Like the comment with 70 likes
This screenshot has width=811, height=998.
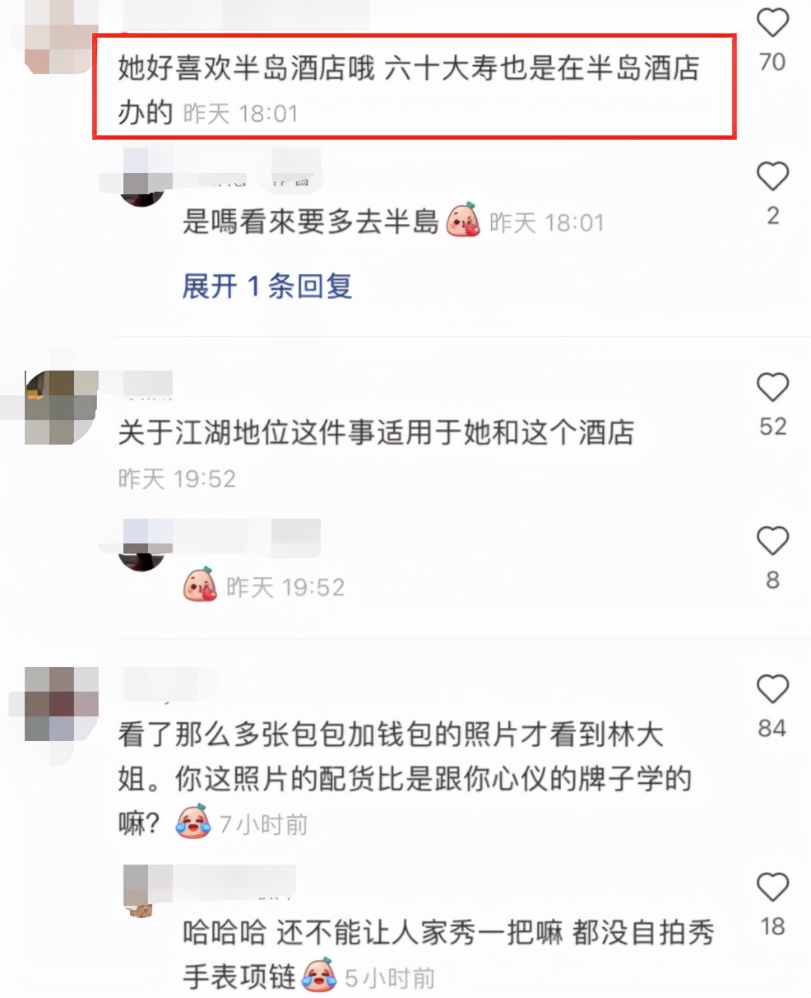772,22
